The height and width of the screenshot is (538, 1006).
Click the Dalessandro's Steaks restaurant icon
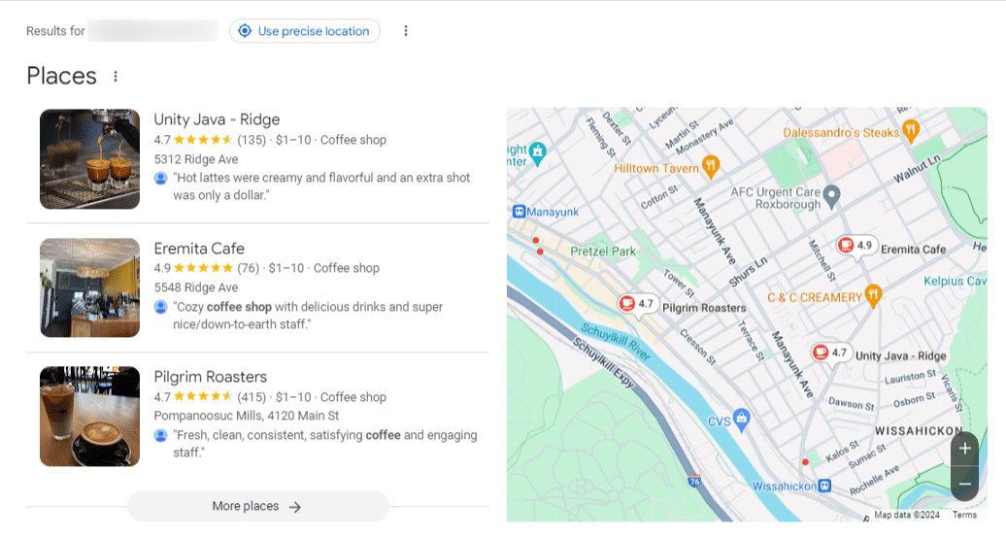911,130
